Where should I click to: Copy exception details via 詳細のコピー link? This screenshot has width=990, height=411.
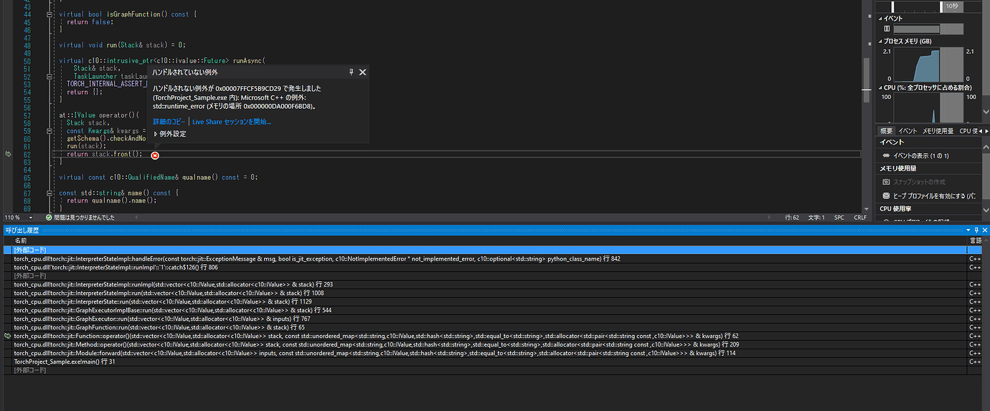(x=169, y=122)
